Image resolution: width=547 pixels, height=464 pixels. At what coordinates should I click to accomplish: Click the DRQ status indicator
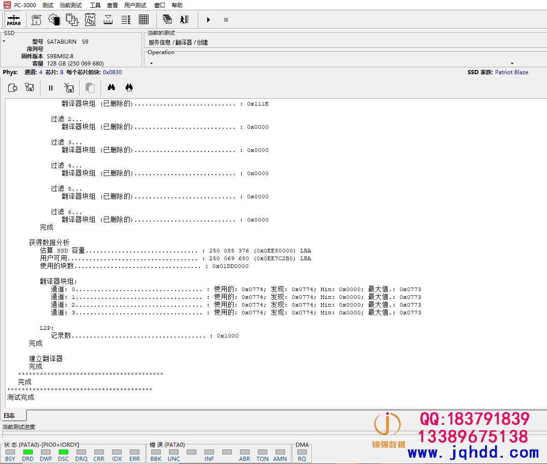[x=82, y=452]
